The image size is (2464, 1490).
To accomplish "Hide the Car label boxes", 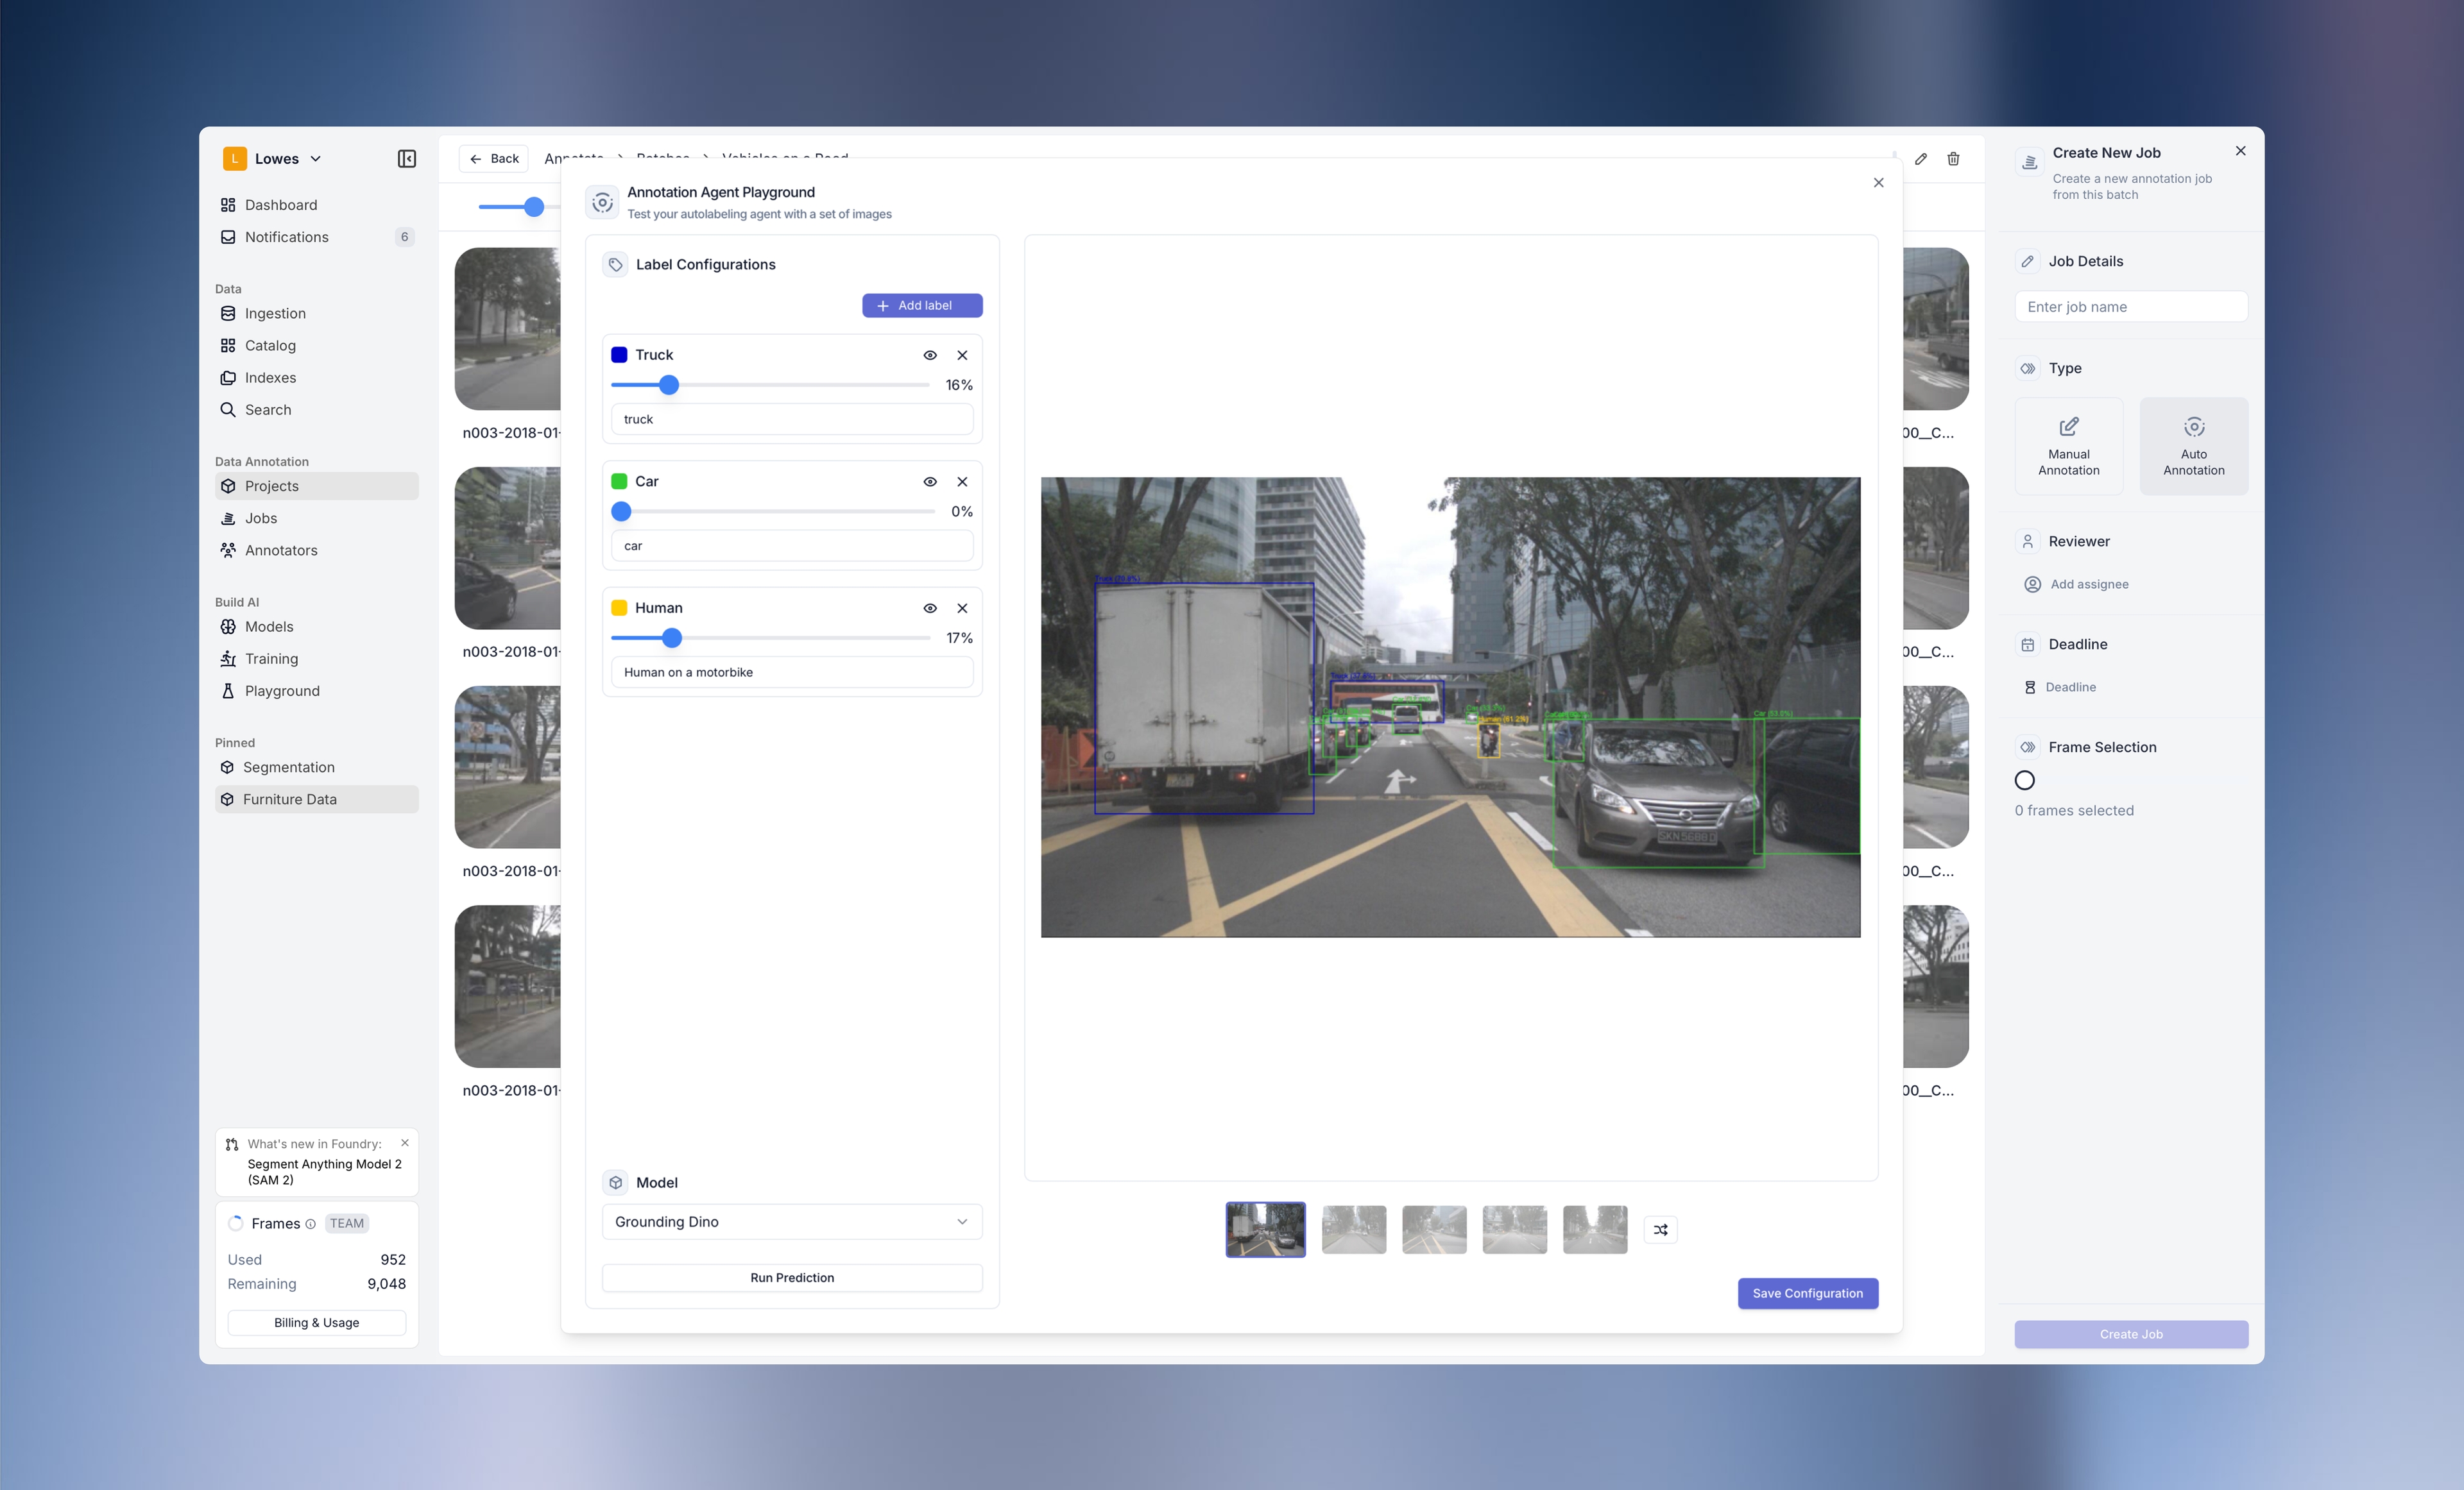I will (x=929, y=482).
